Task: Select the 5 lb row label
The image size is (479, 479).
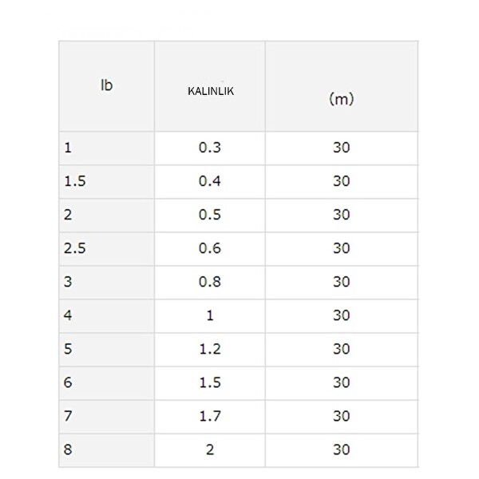Action: tap(69, 349)
